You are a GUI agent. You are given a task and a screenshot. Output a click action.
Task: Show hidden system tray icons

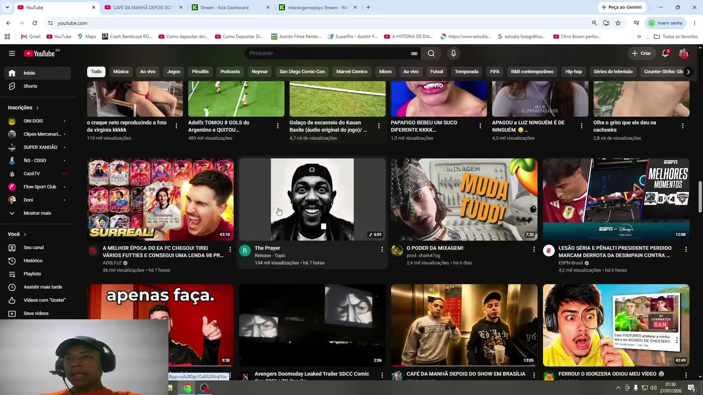pos(618,388)
